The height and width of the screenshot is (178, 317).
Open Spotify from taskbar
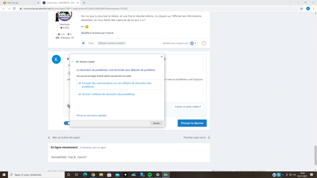coord(150,175)
